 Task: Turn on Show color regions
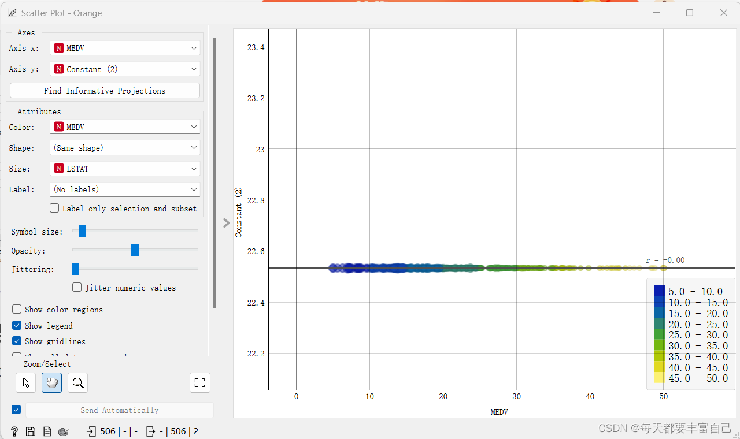17,310
